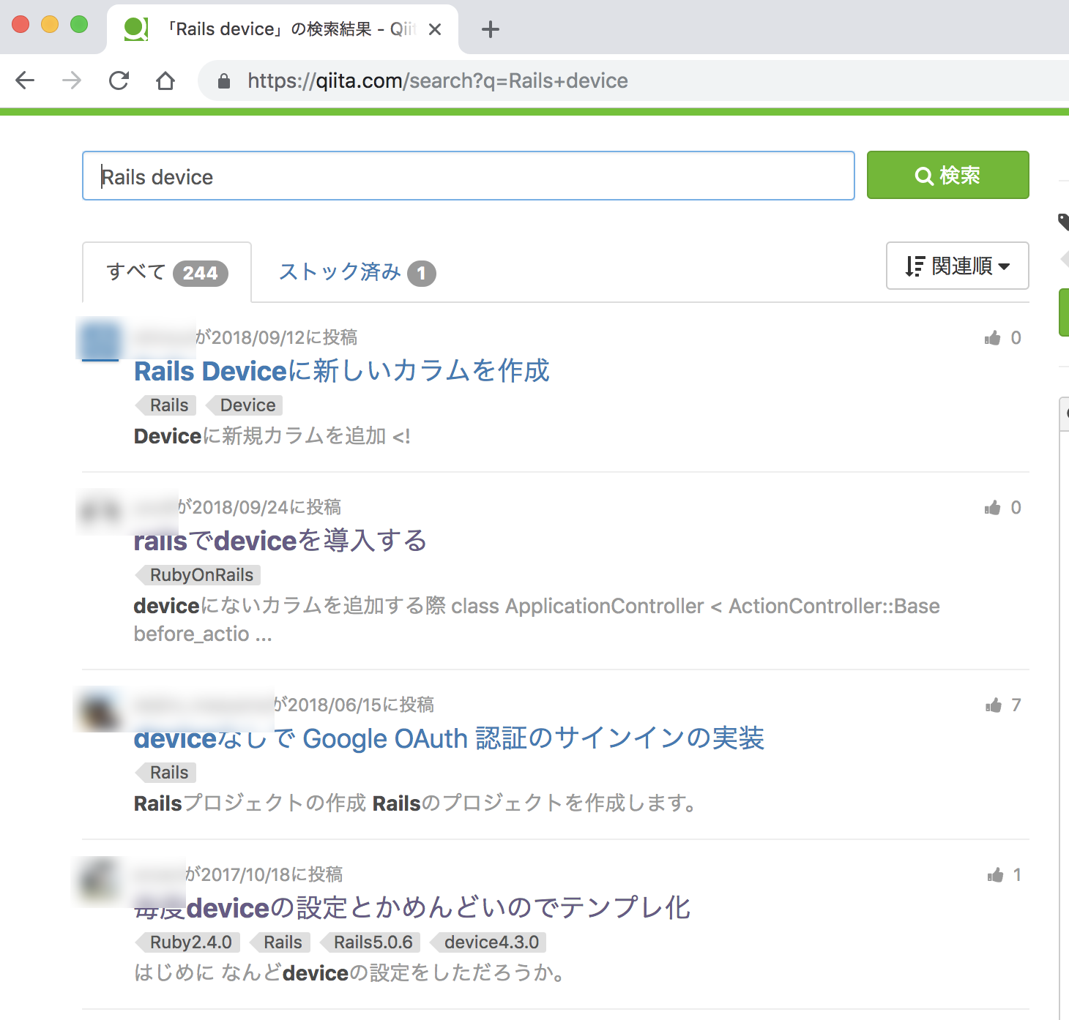Click the URL in the address bar
Image resolution: width=1069 pixels, height=1020 pixels.
point(437,80)
